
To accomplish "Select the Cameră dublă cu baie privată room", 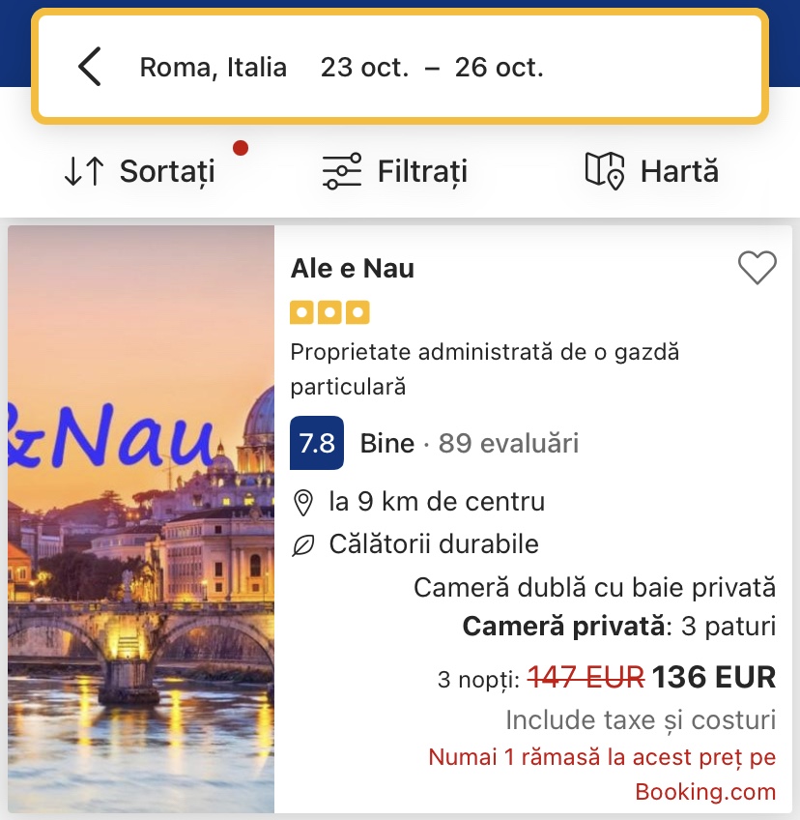I will [x=594, y=587].
